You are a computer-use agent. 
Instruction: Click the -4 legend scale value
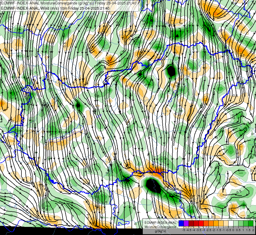(x=194, y=230)
